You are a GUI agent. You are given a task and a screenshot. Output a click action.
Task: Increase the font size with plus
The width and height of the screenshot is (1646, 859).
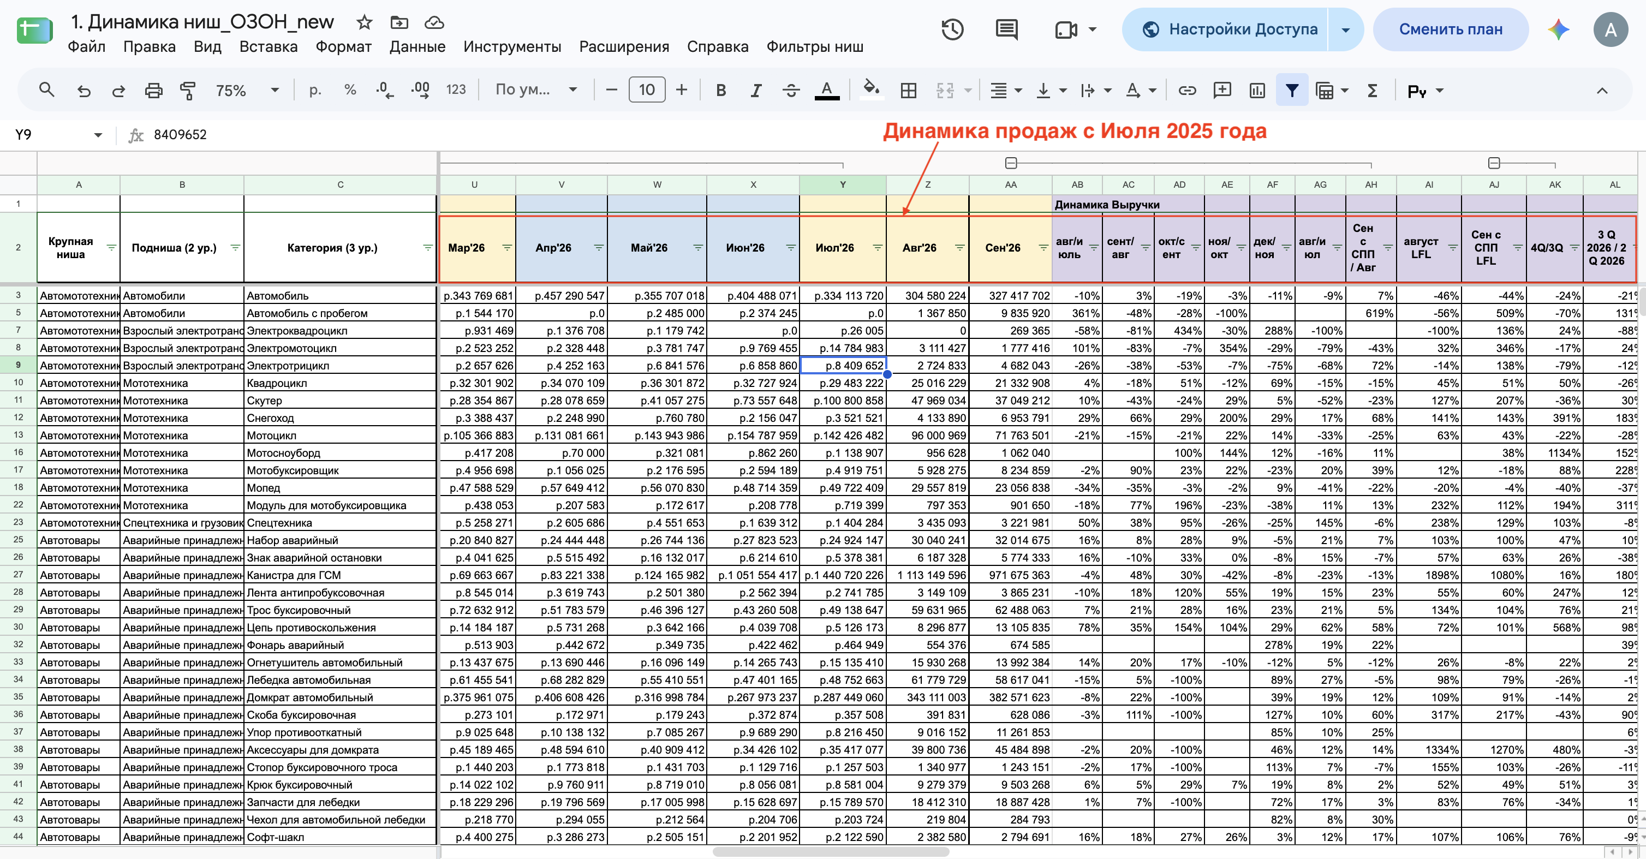point(682,90)
